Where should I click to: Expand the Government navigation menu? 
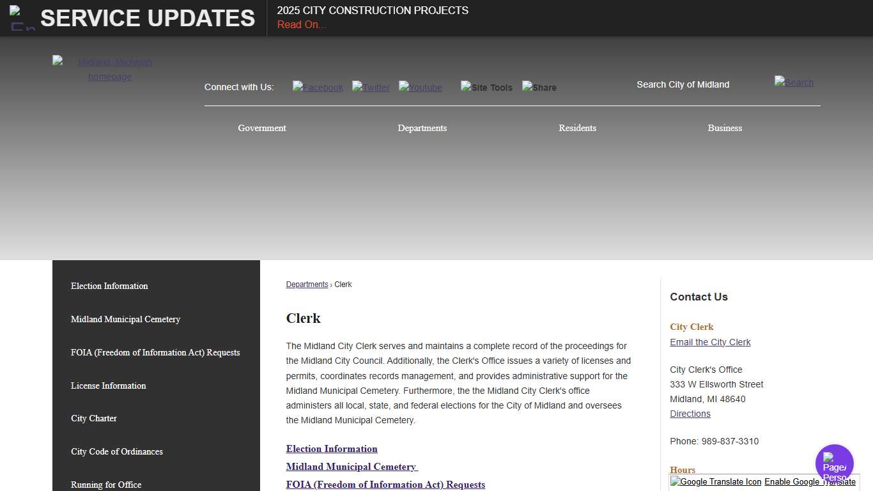click(262, 128)
